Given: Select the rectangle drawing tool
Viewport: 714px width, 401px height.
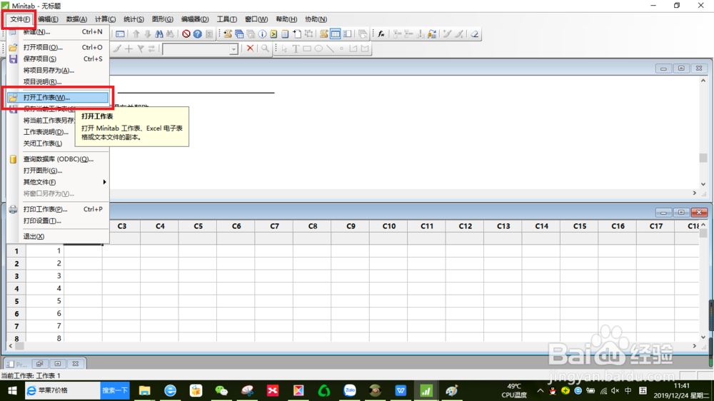Looking at the screenshot, I should [307, 49].
